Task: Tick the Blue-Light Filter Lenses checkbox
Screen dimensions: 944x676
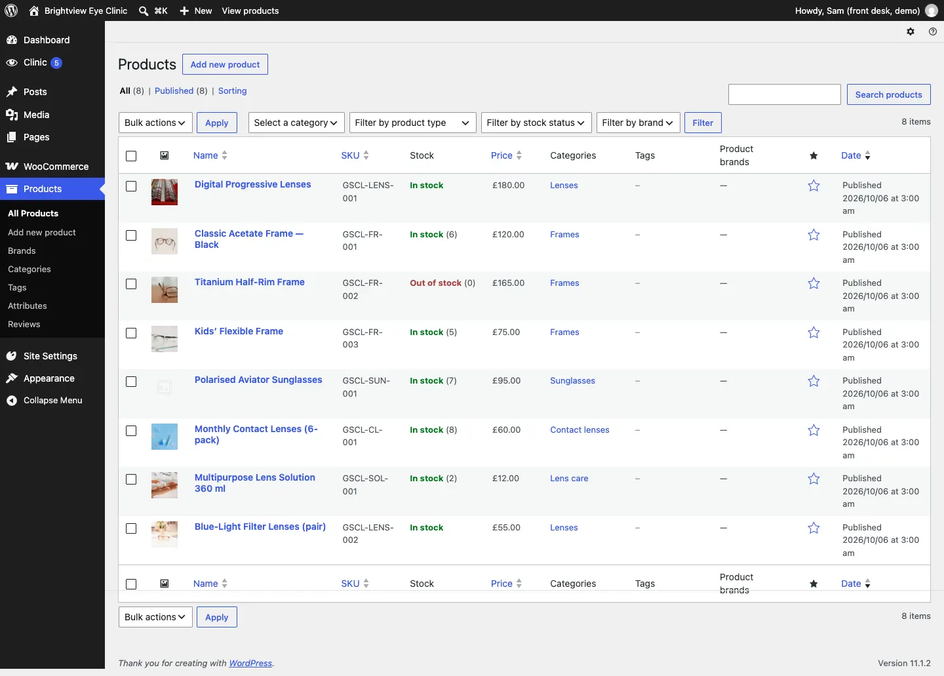Action: [131, 528]
